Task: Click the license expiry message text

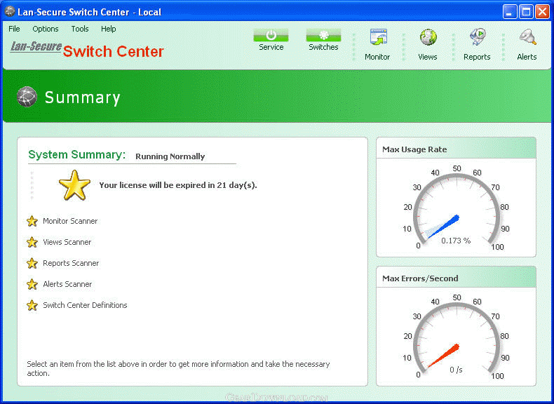Action: [x=178, y=185]
